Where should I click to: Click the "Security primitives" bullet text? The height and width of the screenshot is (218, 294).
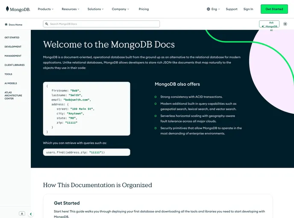[x=201, y=131]
